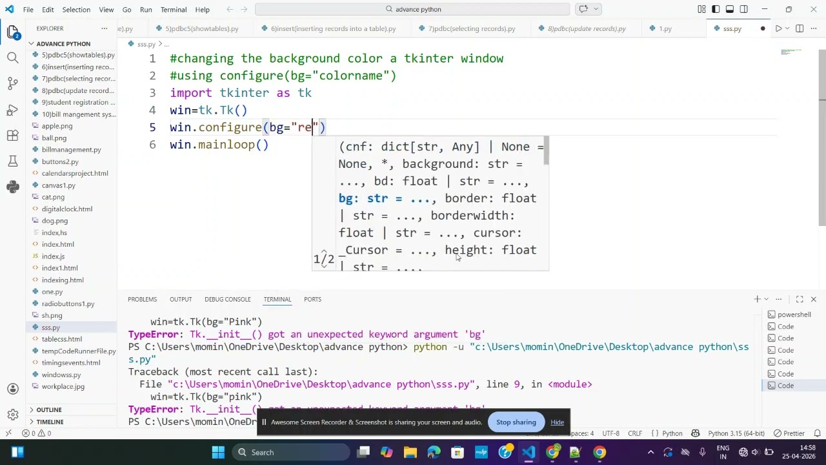
Task: Open calendarsproject.html in the explorer
Action: [x=75, y=173]
